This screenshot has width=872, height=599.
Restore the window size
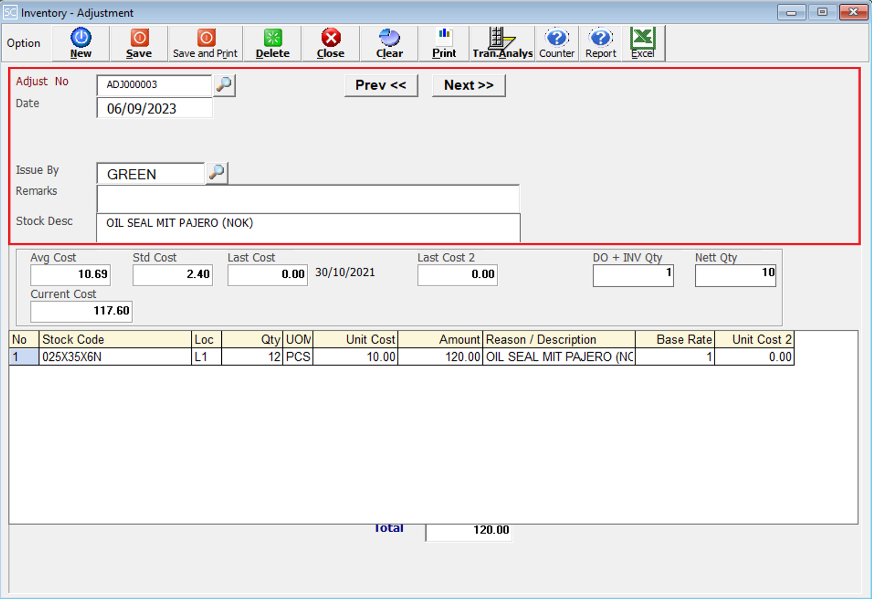click(x=822, y=12)
